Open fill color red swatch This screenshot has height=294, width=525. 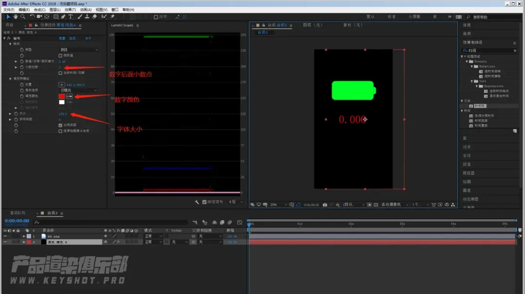62,96
